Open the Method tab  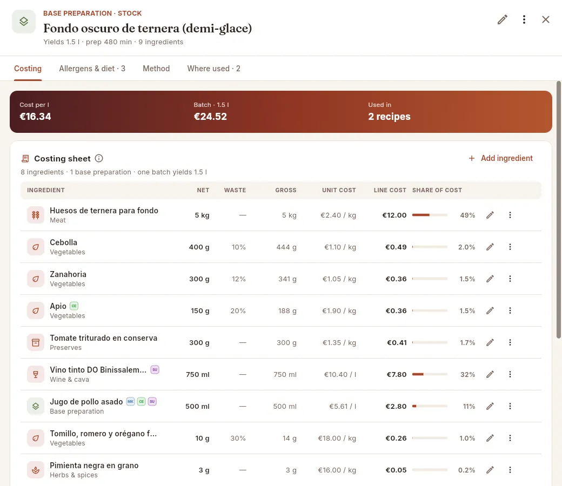pyautogui.click(x=156, y=69)
